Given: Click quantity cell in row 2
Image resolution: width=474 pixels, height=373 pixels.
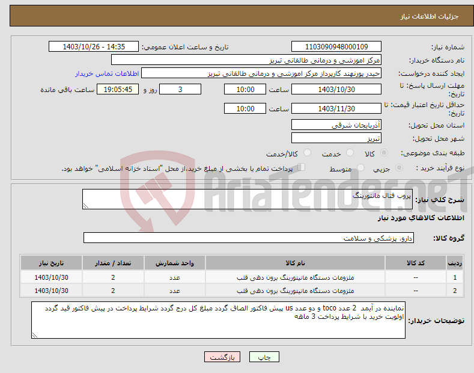Looking at the screenshot, I should click(x=113, y=291).
